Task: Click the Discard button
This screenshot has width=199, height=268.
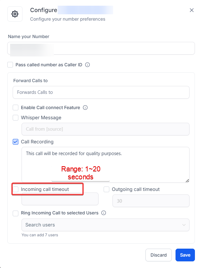Action: click(x=158, y=255)
